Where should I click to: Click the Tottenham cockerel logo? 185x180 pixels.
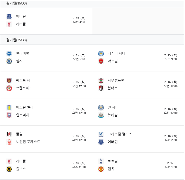(x=101, y=161)
